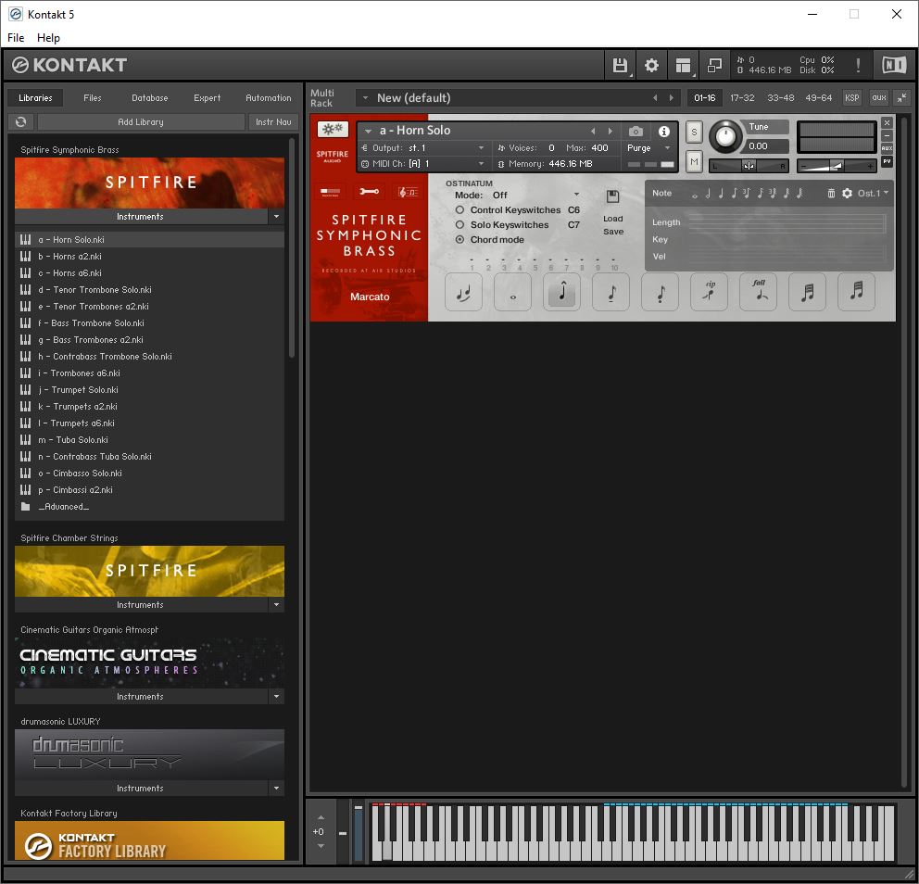
Task: Click the Add Library button
Action: click(x=141, y=122)
